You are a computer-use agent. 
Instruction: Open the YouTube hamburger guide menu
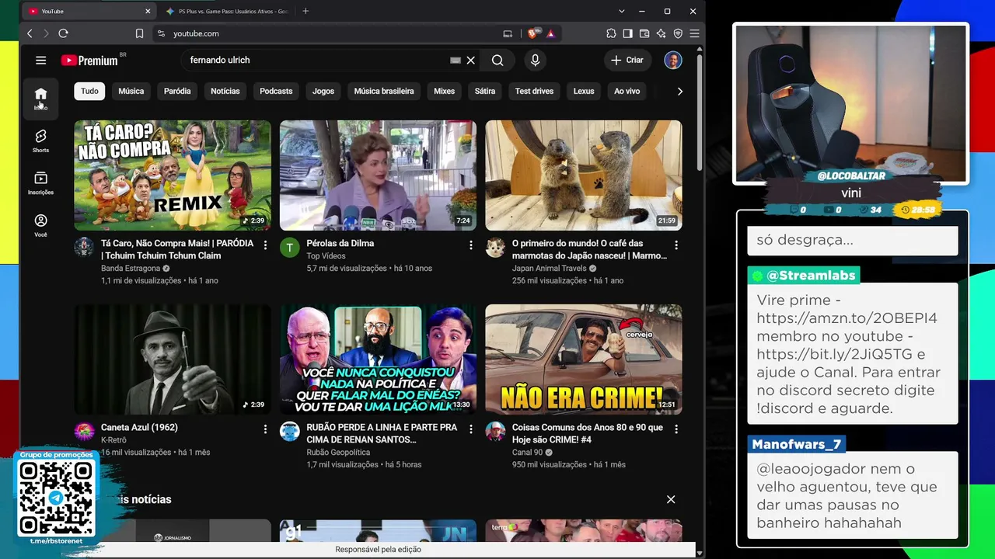coord(40,60)
